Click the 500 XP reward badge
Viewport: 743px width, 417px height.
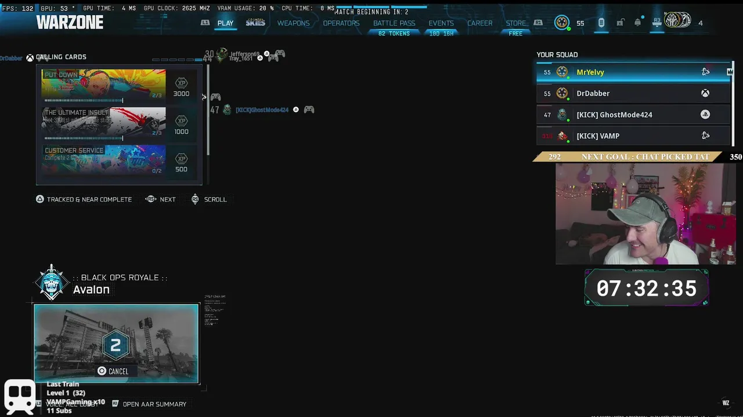click(x=181, y=162)
